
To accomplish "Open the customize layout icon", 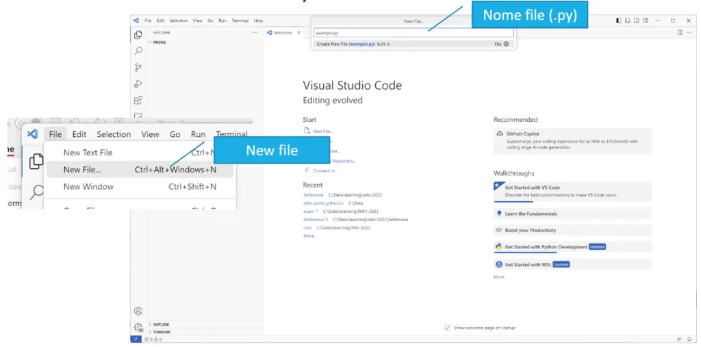I will (646, 21).
